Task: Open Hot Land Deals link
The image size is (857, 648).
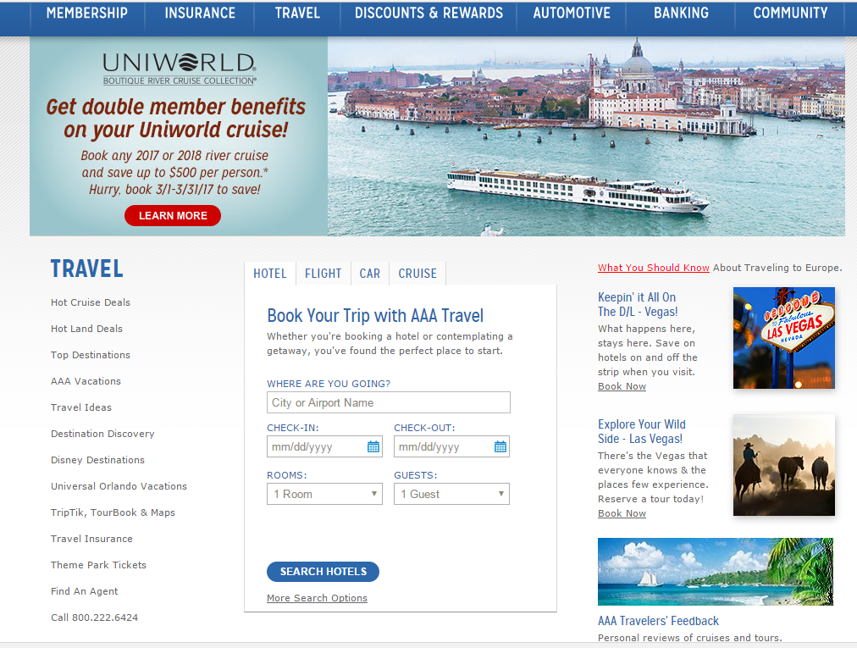Action: (87, 329)
